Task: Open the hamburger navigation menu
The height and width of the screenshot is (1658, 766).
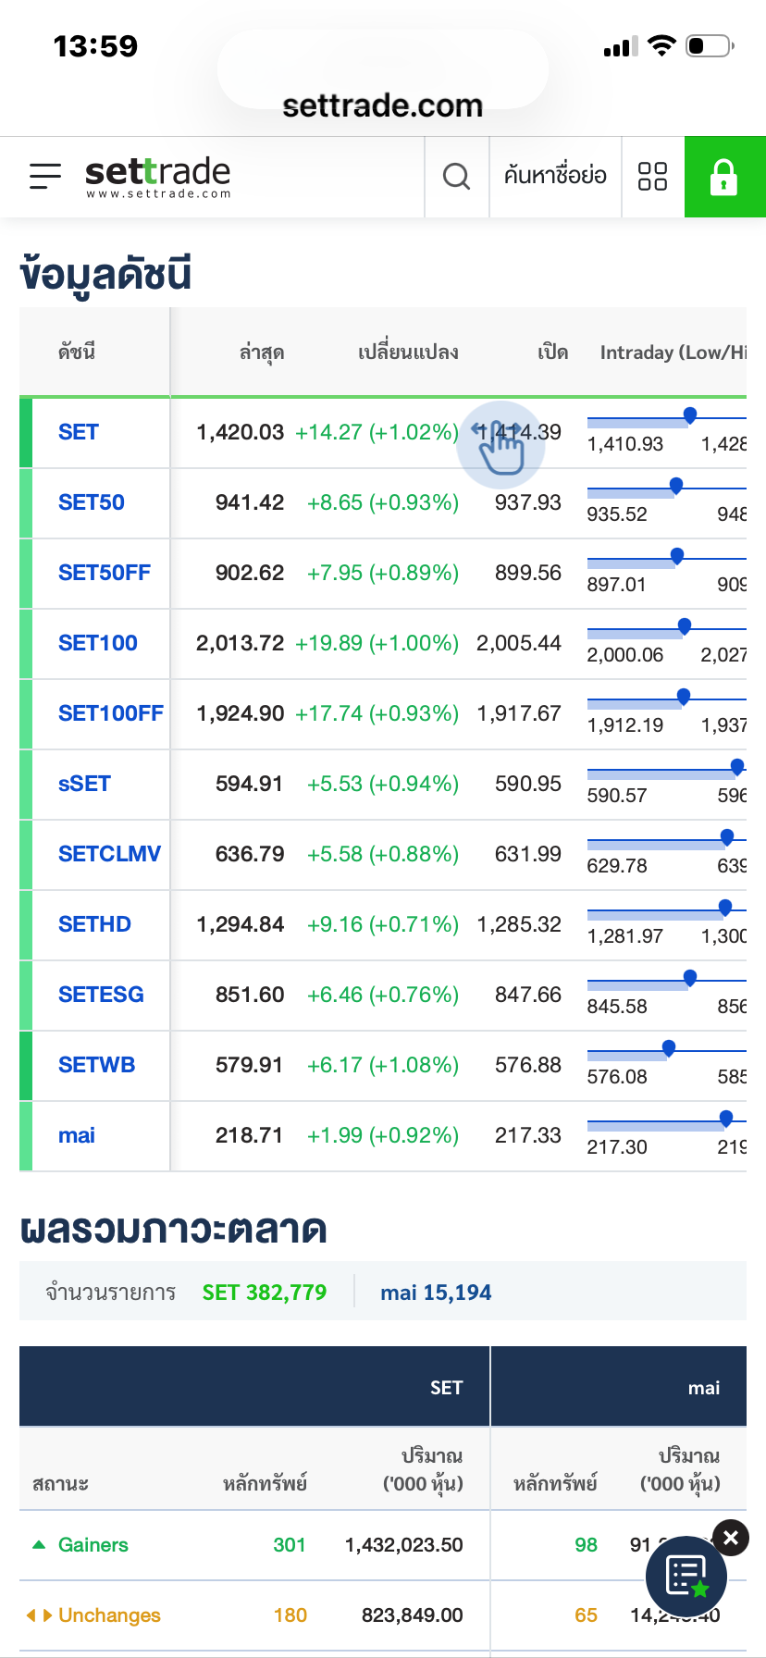Action: pos(44,176)
